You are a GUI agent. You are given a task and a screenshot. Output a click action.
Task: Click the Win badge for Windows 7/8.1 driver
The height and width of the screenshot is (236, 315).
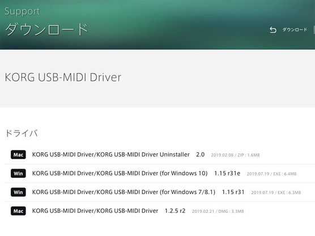click(18, 192)
